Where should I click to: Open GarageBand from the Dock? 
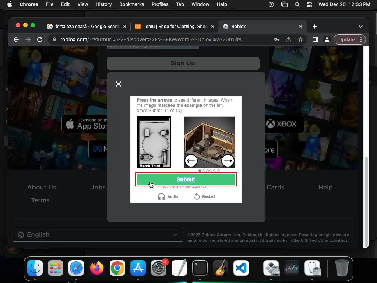tap(221, 268)
